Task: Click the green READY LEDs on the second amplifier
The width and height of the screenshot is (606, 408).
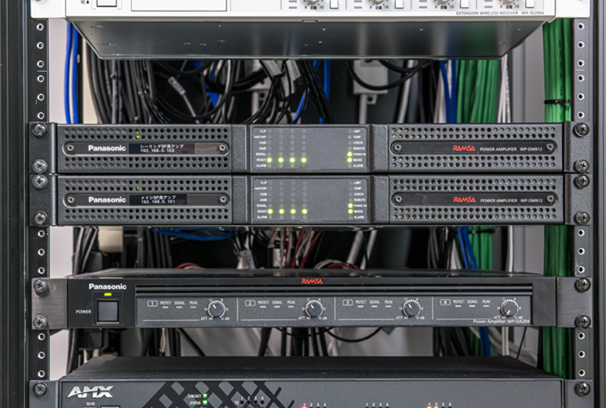Action: [x=286, y=211]
